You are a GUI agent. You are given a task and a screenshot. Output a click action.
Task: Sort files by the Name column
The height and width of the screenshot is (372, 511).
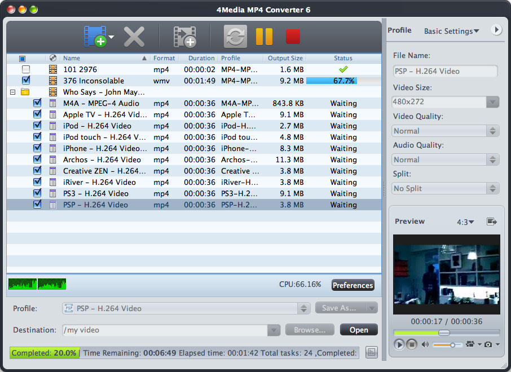click(x=72, y=58)
